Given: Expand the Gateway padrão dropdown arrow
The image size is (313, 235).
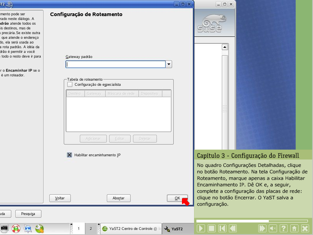Looking at the screenshot, I should coord(169,64).
